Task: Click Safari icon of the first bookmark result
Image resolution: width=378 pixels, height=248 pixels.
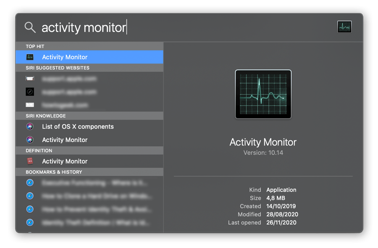Action: (x=30, y=183)
